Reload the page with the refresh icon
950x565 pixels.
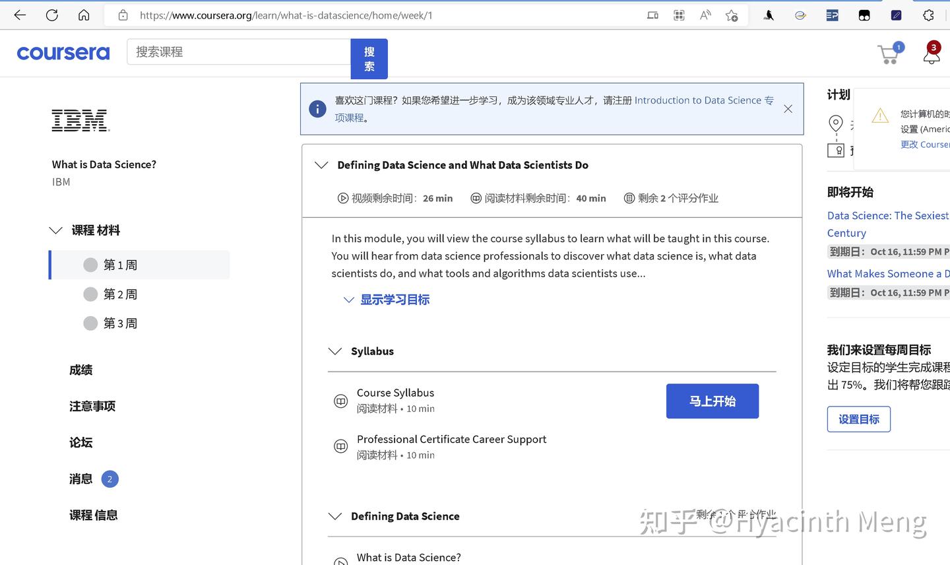(51, 15)
